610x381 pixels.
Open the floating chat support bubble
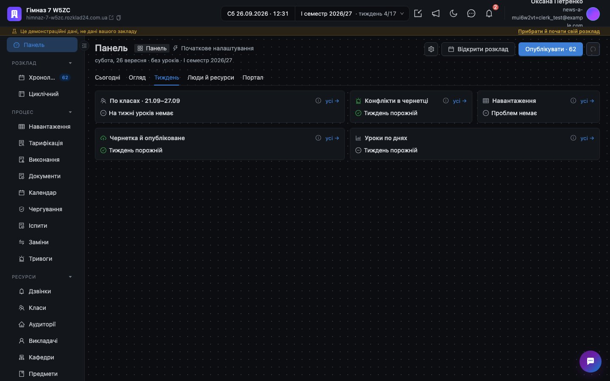pos(591,362)
